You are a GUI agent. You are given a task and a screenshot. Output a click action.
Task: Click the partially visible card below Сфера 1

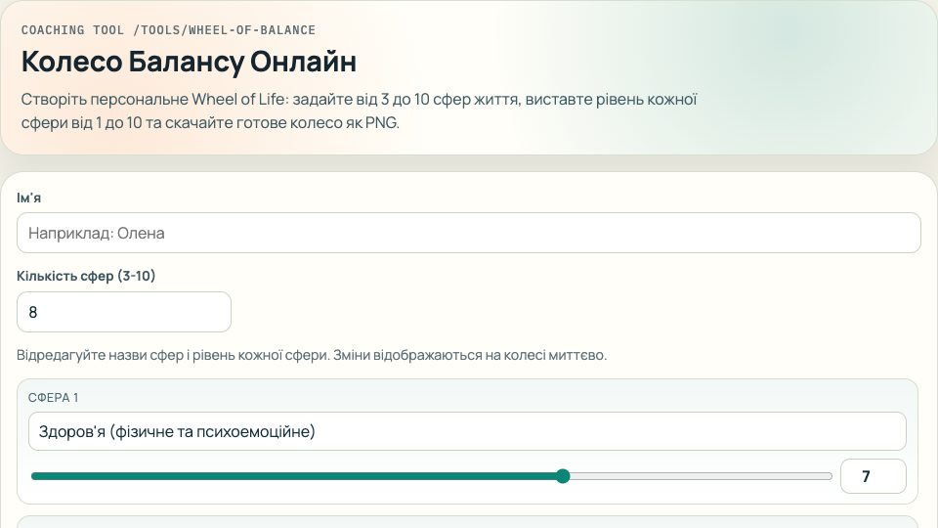click(467, 521)
